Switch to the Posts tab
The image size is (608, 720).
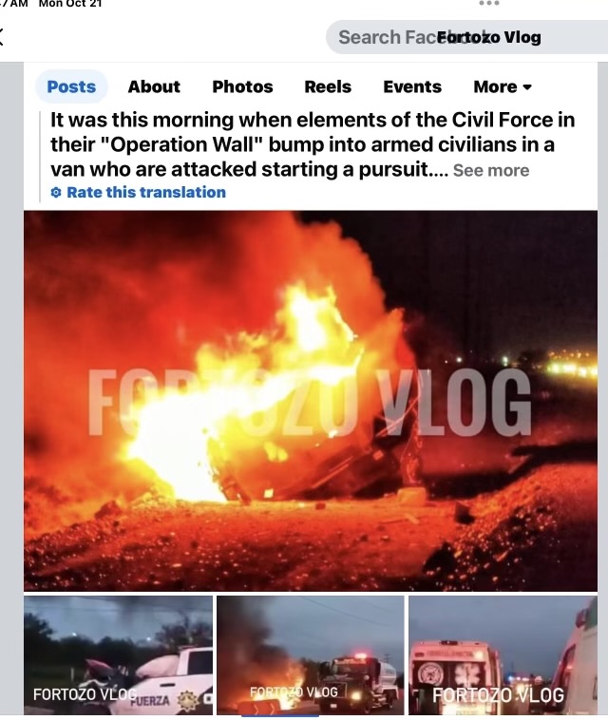click(x=71, y=86)
